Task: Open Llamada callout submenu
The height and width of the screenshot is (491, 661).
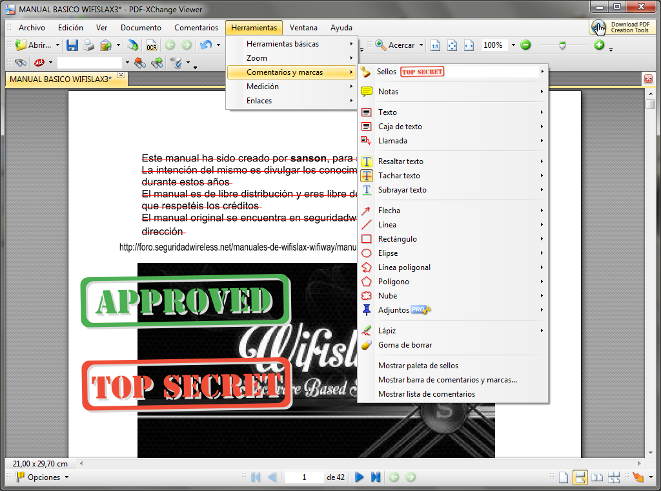Action: pyautogui.click(x=453, y=140)
